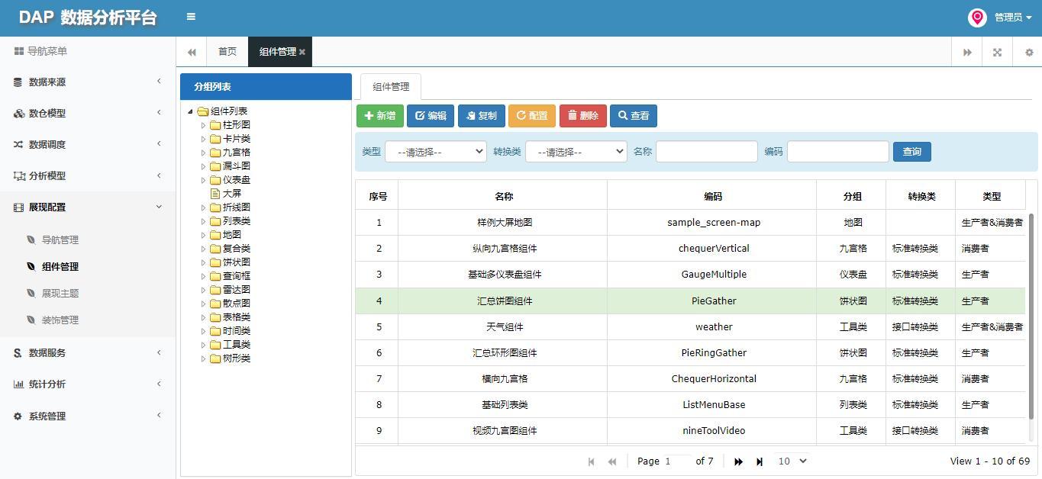Expand the 数据服务 sidebar menu

click(88, 352)
